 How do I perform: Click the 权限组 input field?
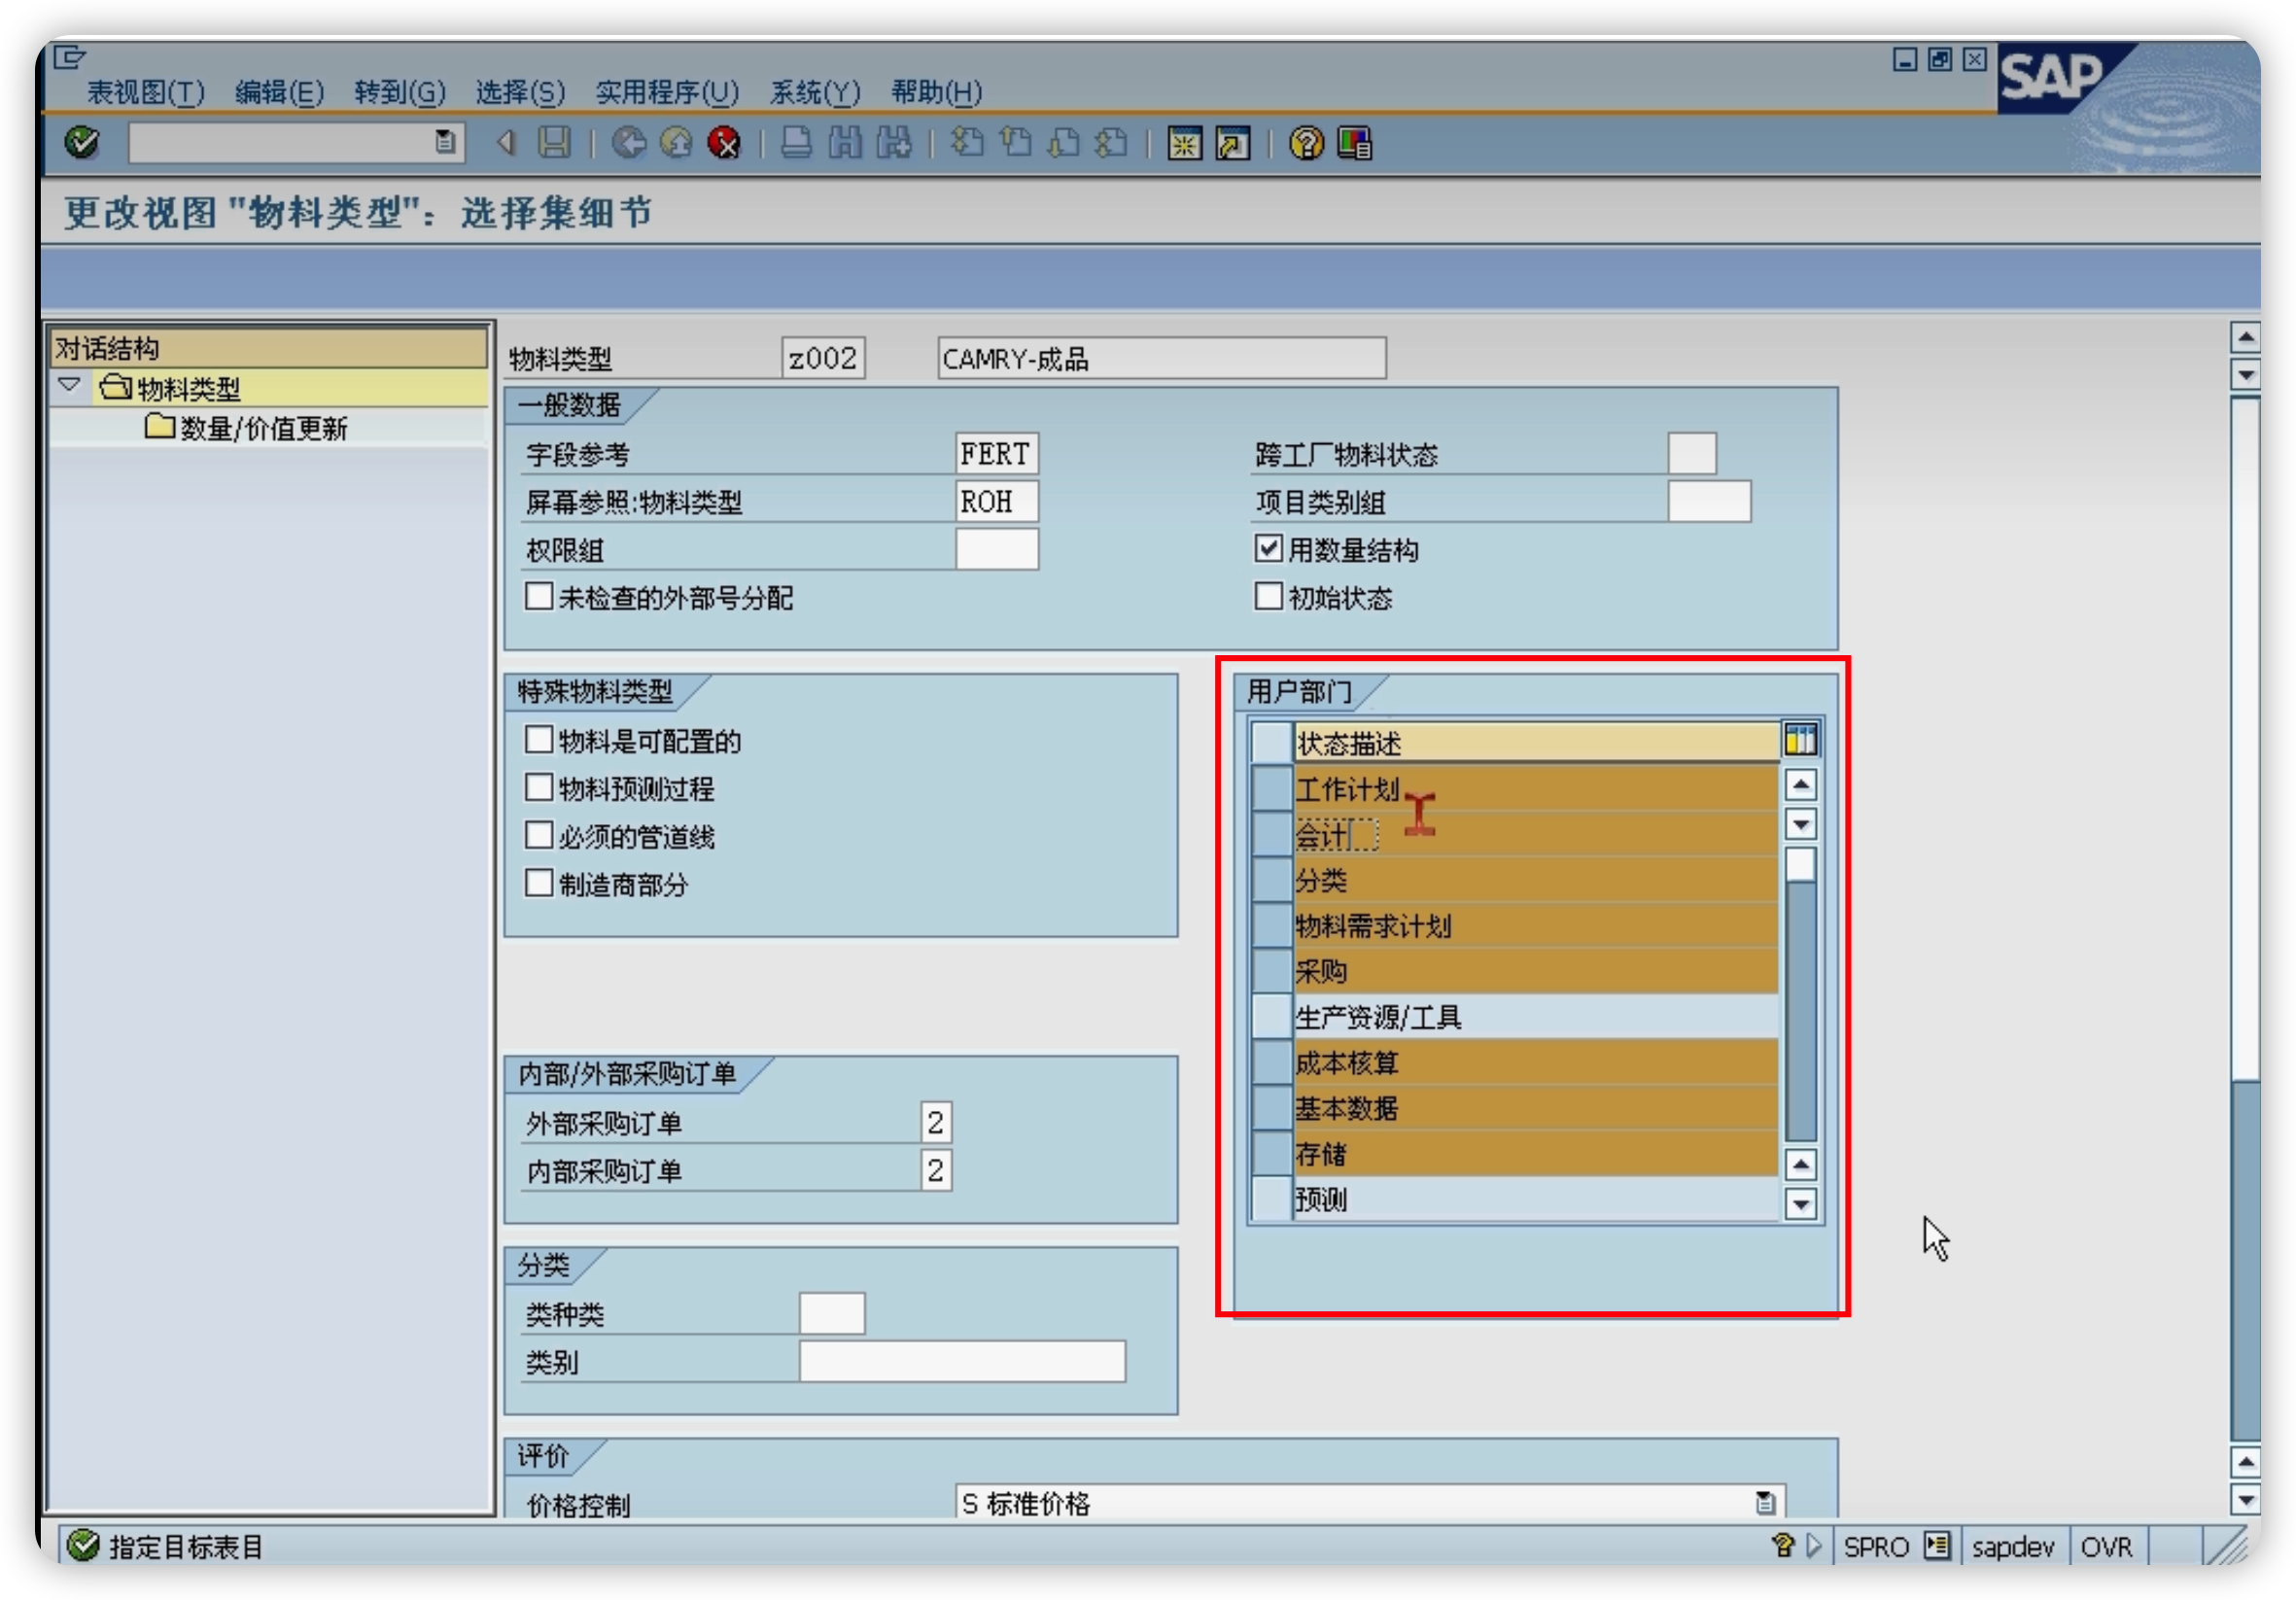[x=996, y=549]
